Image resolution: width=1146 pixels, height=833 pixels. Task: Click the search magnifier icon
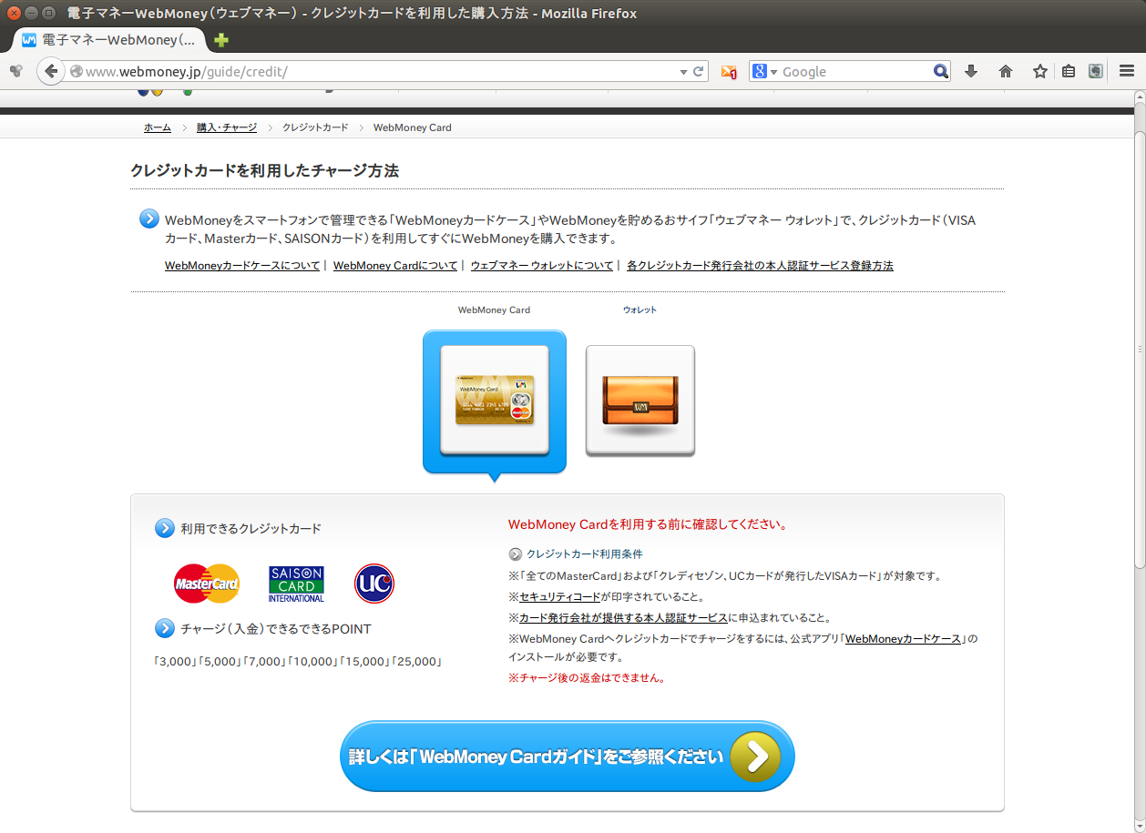click(x=941, y=71)
